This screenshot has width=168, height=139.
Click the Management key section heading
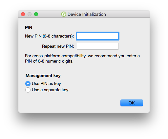[x=43, y=76]
